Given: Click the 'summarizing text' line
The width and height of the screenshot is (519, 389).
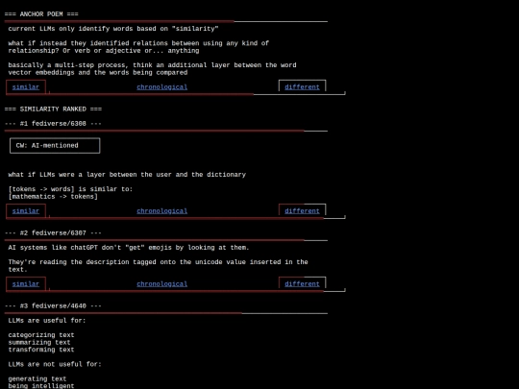Looking at the screenshot, I should point(39,342).
